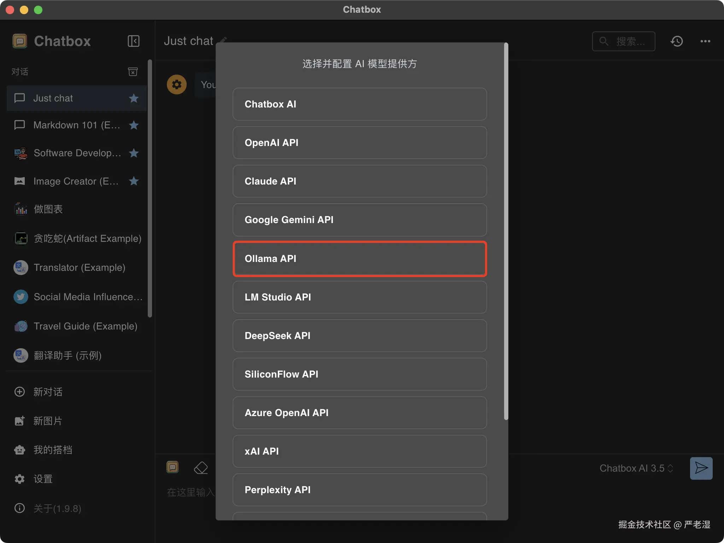Click the Chatbox icon in input toolbar
Screen dimensions: 724x543
(x=173, y=467)
